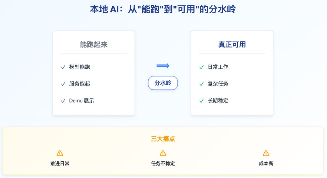Click warning icon above 难进日常
This screenshot has height=178, width=327.
[x=60, y=153]
